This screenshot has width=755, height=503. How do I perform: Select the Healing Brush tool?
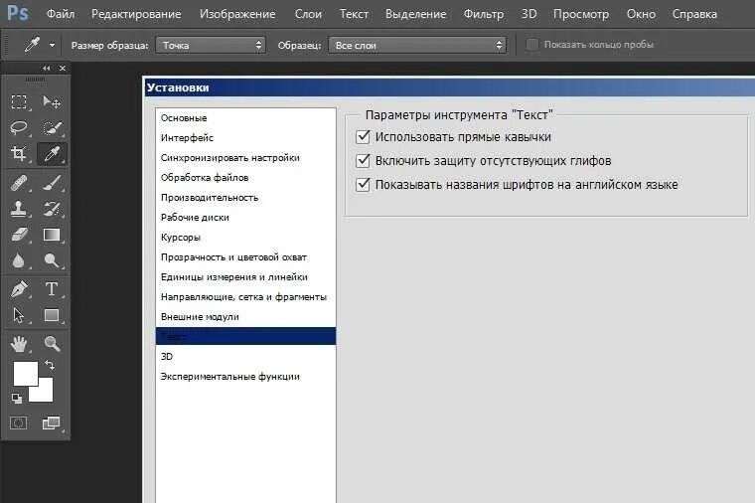click(x=19, y=183)
